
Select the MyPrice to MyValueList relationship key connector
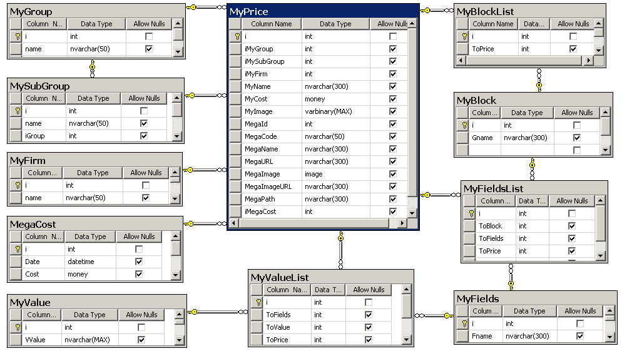(341, 250)
